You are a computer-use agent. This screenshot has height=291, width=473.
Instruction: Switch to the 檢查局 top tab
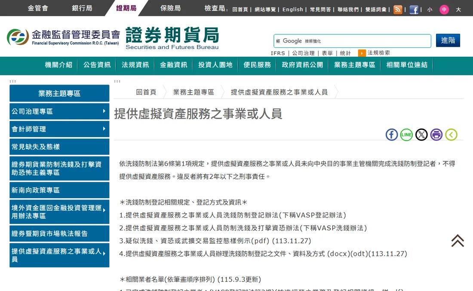point(215,8)
